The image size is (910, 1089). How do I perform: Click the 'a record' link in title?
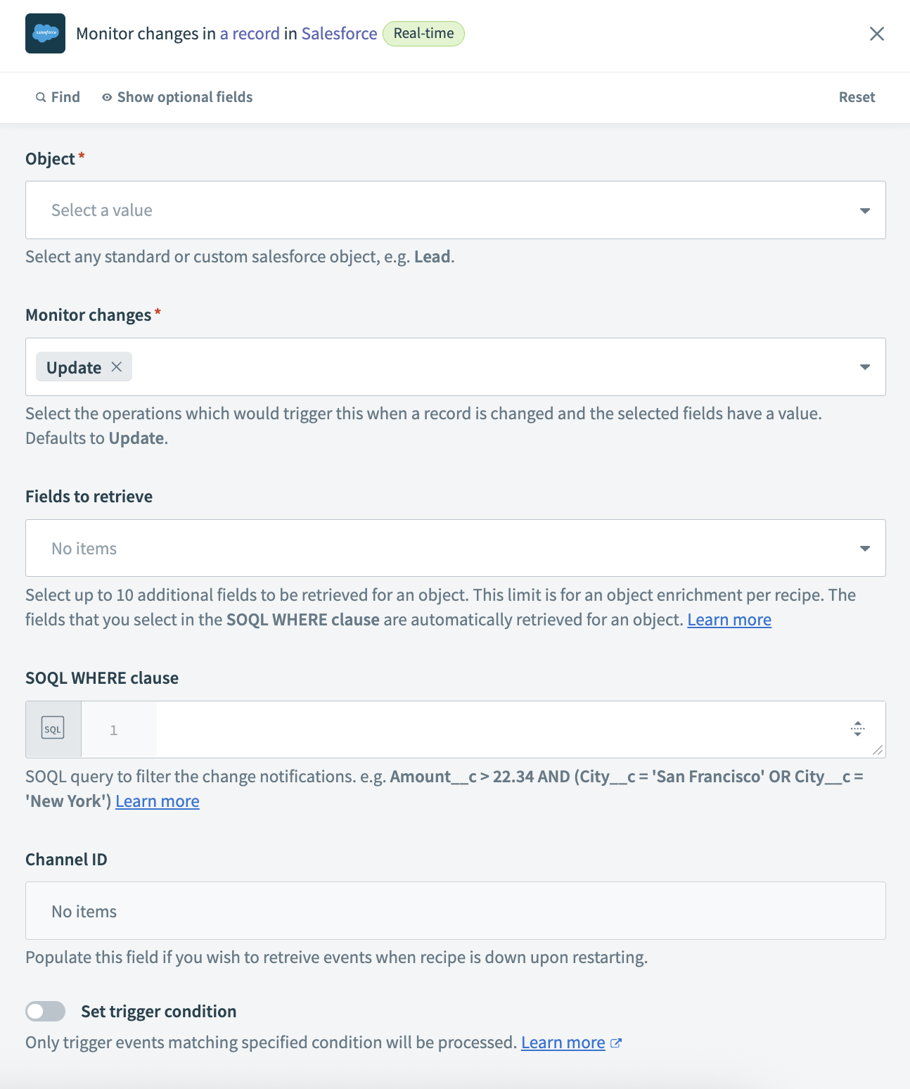(x=250, y=34)
